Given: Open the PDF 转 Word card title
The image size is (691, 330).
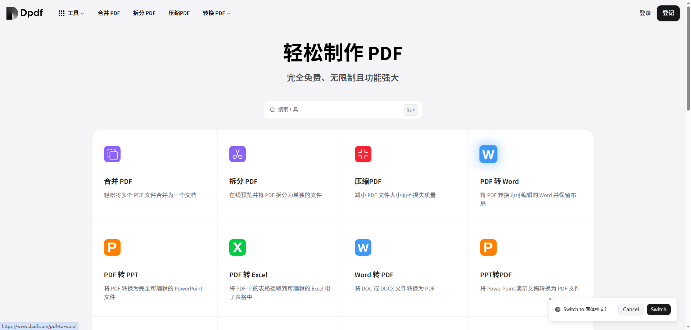Looking at the screenshot, I should [499, 181].
